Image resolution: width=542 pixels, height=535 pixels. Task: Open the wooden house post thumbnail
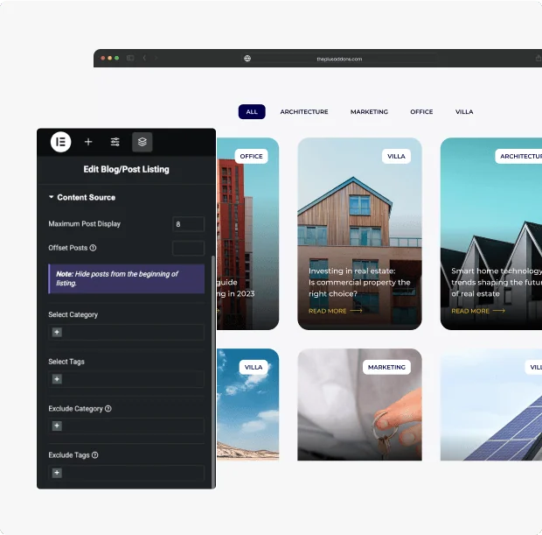point(359,234)
